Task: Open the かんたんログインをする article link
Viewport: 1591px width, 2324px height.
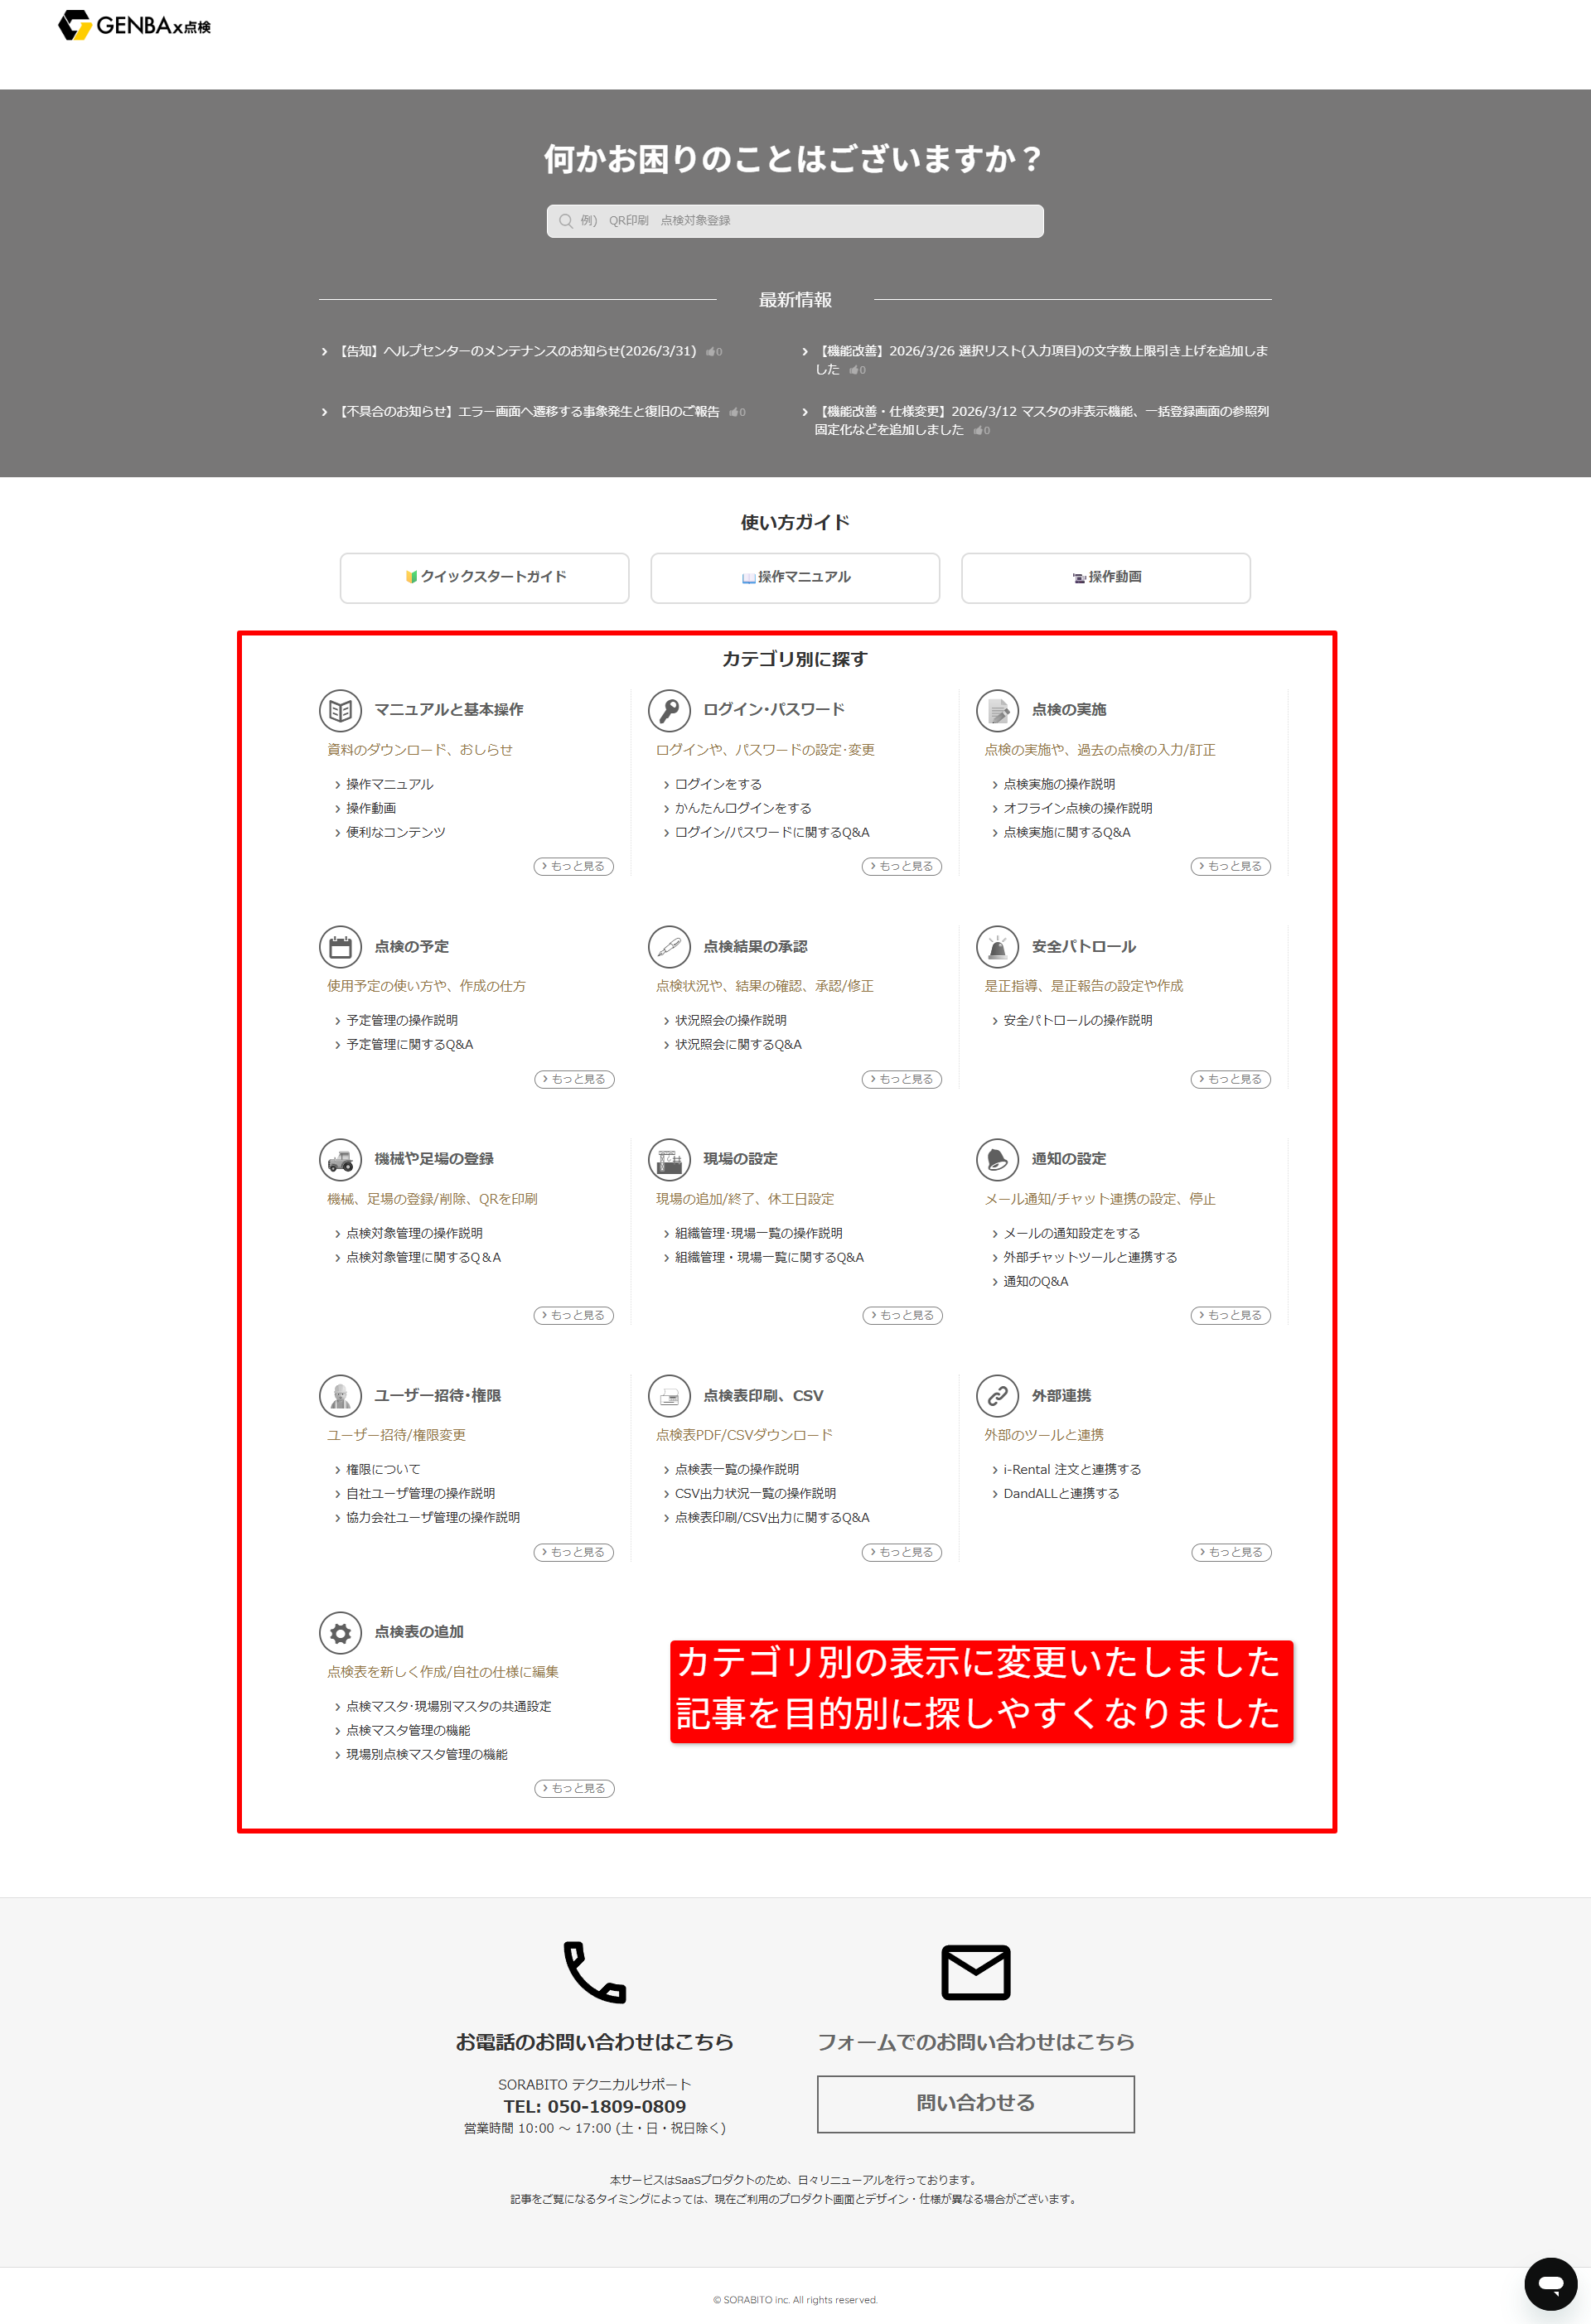Action: tap(743, 808)
